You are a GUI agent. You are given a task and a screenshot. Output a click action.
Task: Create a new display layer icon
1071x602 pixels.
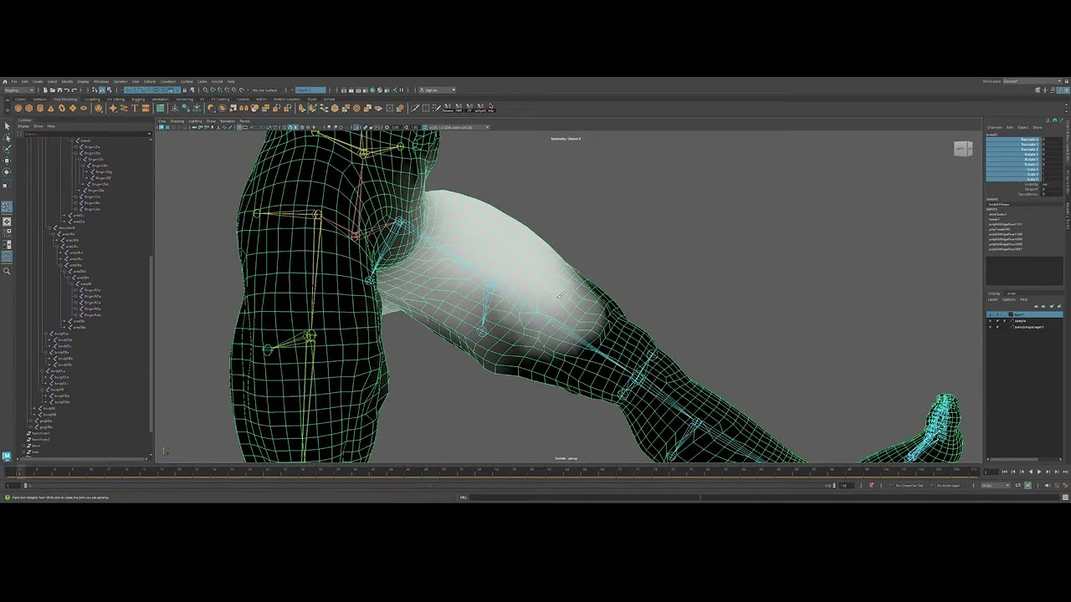pos(1051,306)
